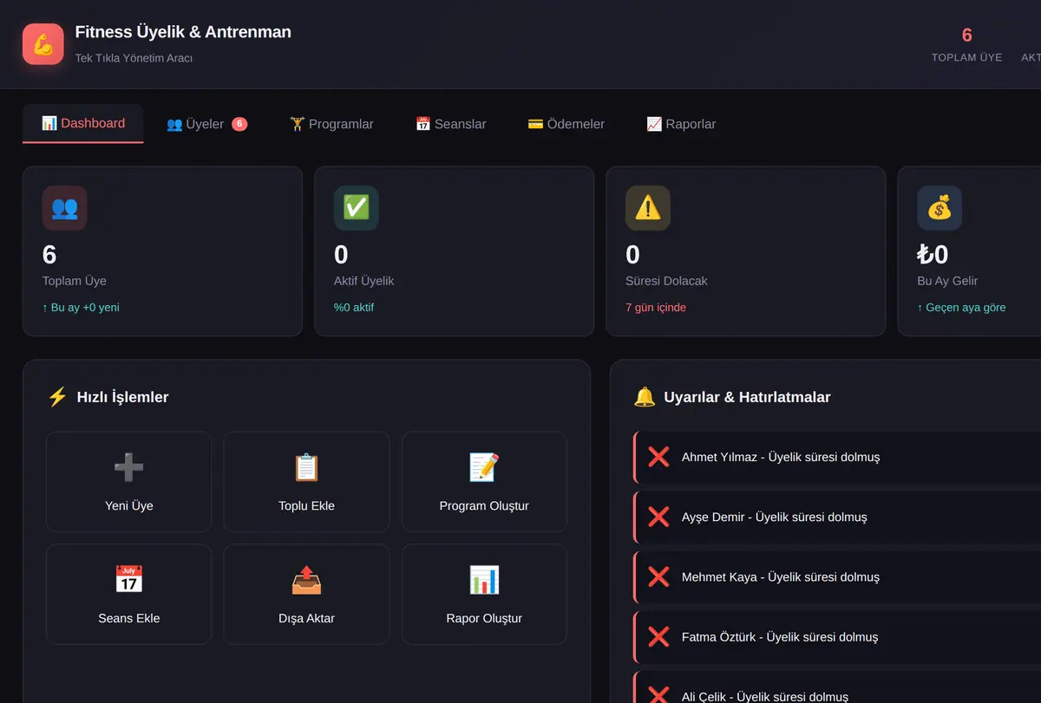Switch to the Üyeler tab
The image size is (1041, 703).
click(206, 124)
